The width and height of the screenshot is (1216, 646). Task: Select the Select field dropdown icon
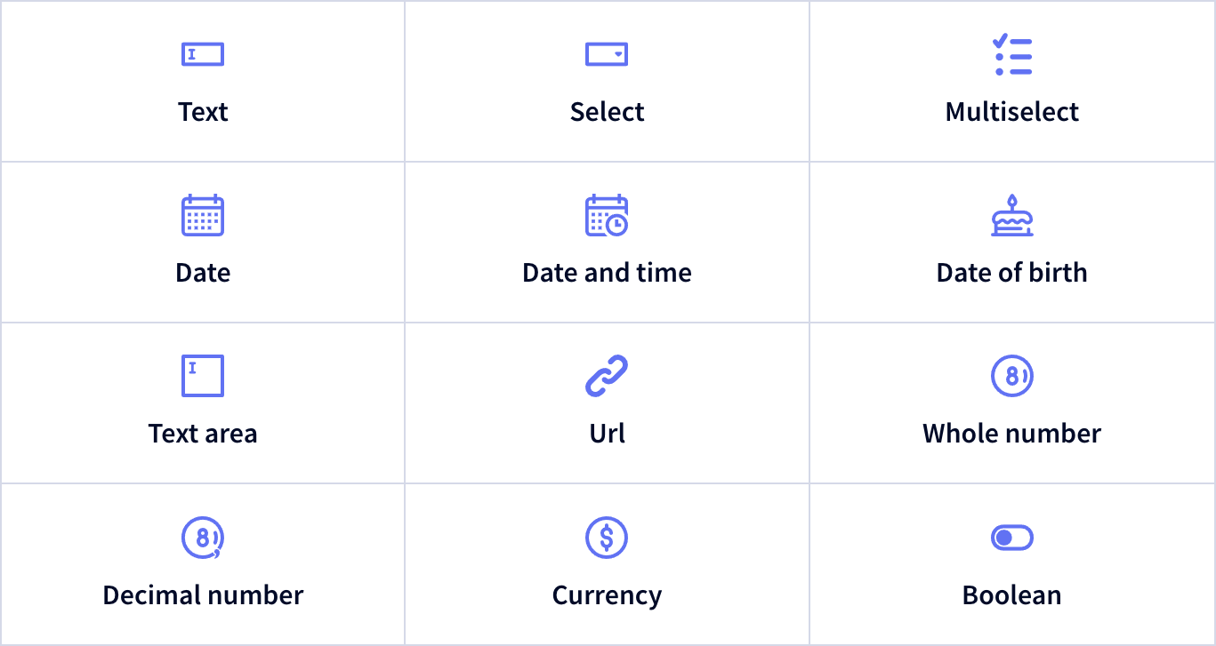(x=607, y=54)
